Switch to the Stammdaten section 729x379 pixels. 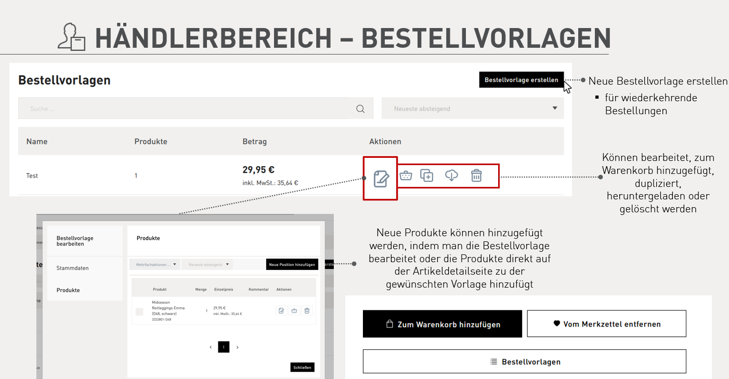coord(73,268)
